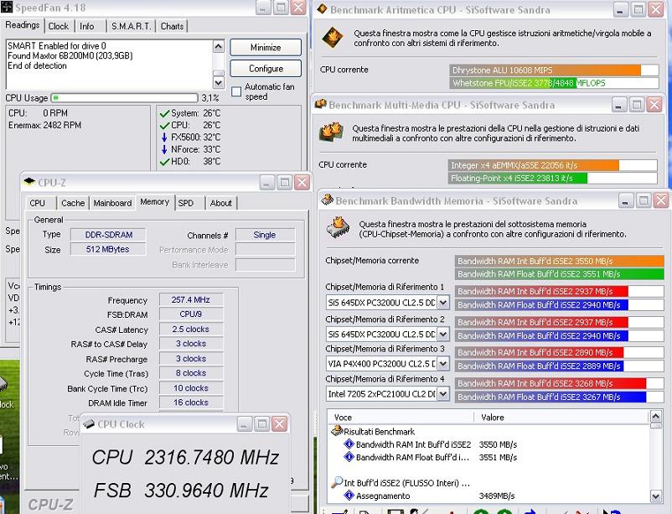Viewport: 672px width, 514px height.
Task: Click the Frequency 257.4 MHz field
Action: 191,299
